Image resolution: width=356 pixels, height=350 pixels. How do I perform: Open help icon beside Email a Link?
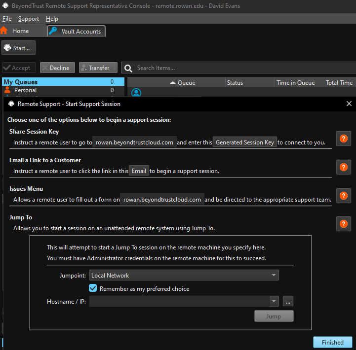point(343,167)
